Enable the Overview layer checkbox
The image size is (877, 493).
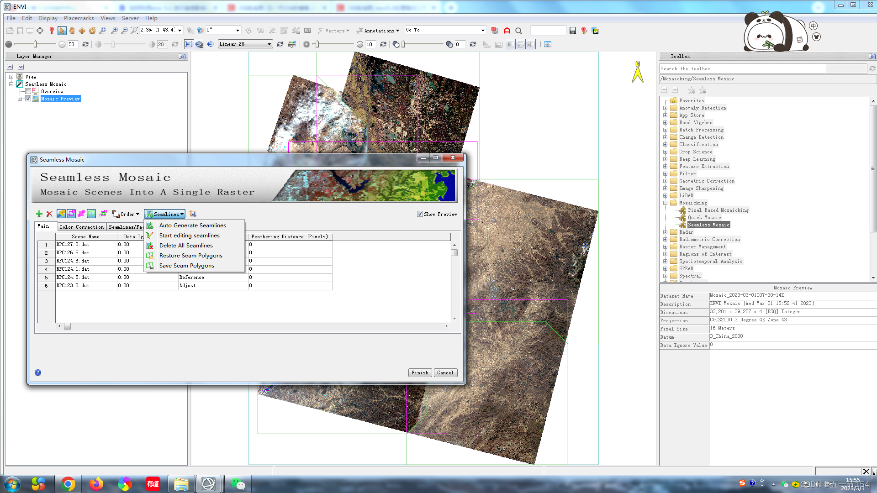28,91
